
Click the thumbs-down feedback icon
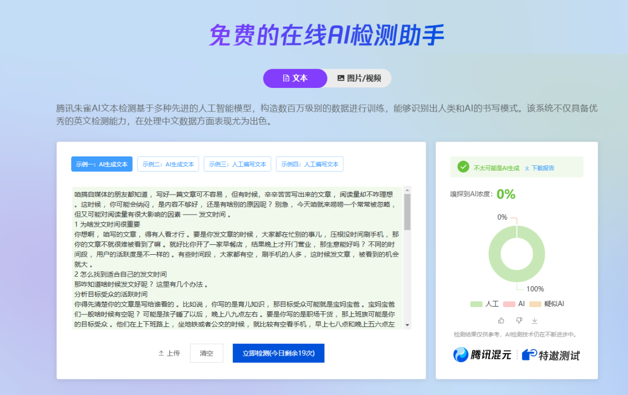tap(519, 320)
